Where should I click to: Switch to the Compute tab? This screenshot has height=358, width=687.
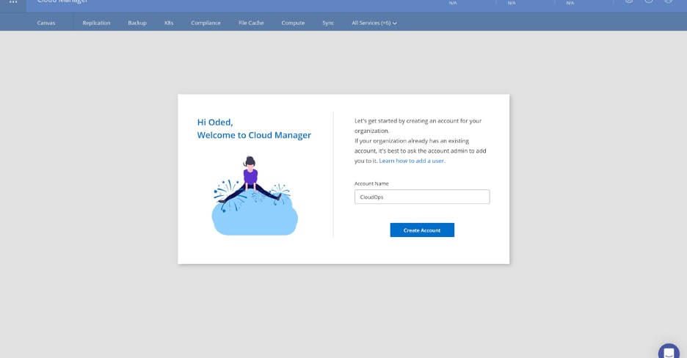coord(293,23)
